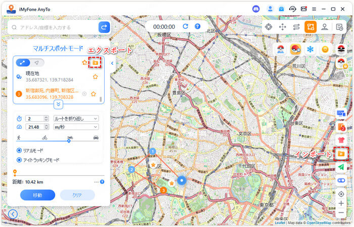Open the Discord community icon
The width and height of the screenshot is (354, 227).
(256, 9)
